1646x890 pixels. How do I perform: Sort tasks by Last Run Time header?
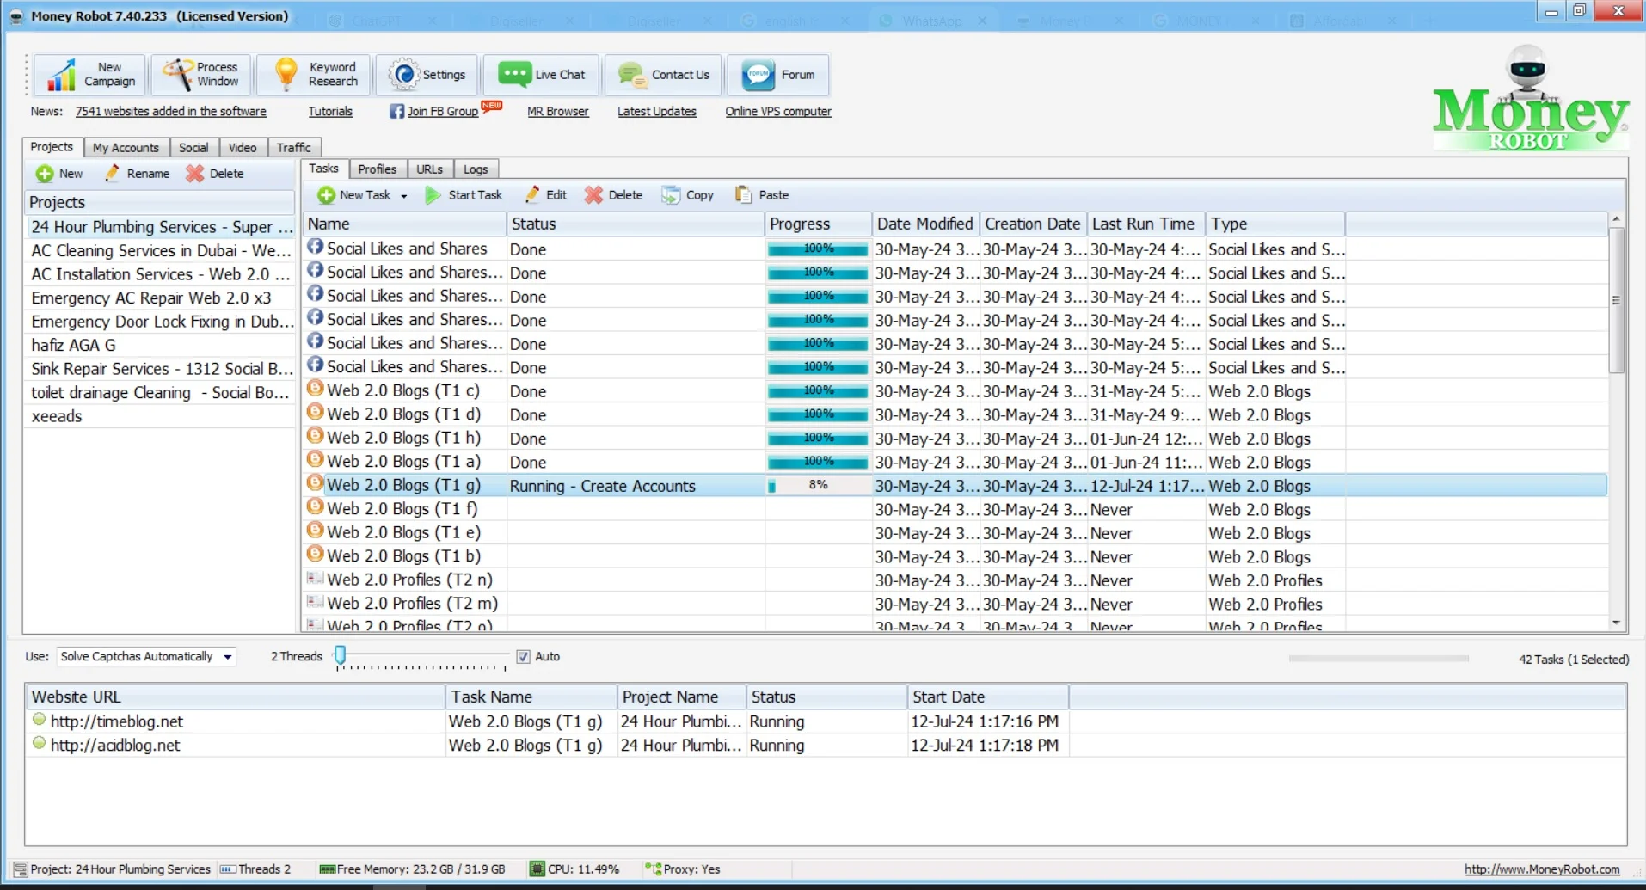point(1145,224)
